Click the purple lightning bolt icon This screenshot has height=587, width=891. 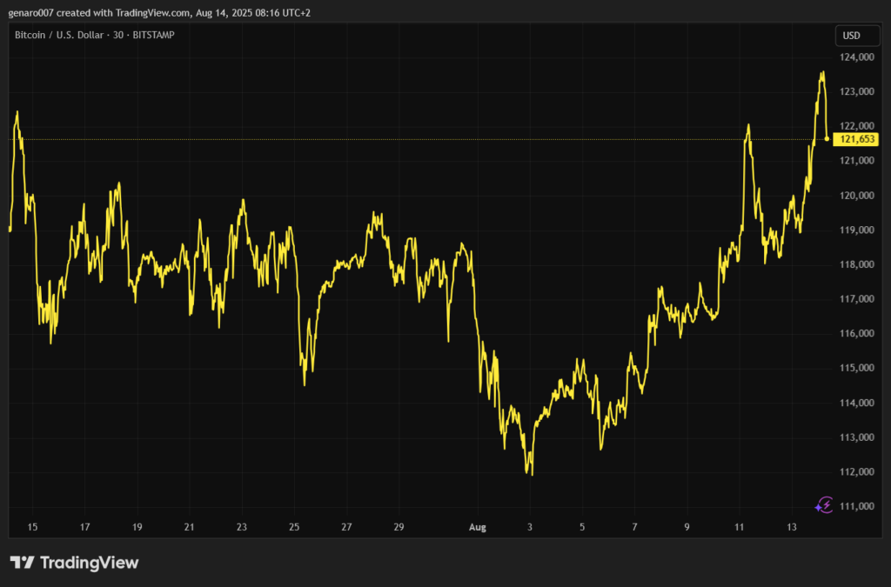pos(824,504)
